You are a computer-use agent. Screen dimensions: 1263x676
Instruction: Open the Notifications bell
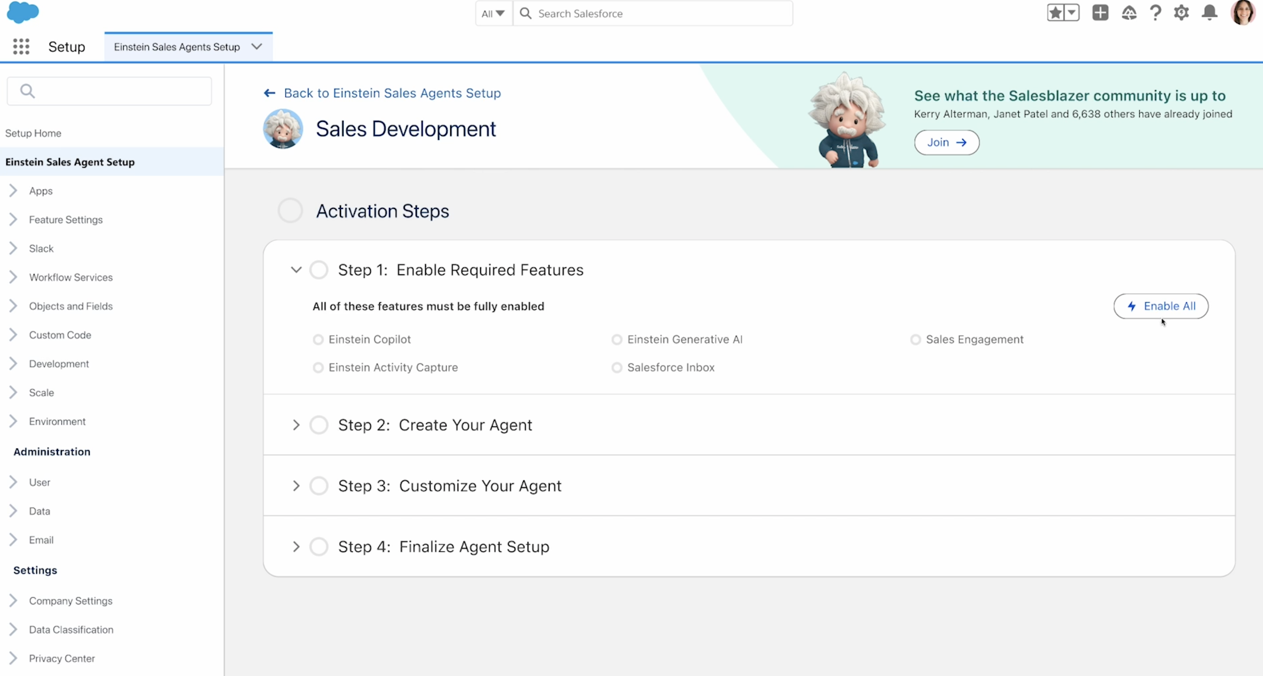click(1209, 13)
